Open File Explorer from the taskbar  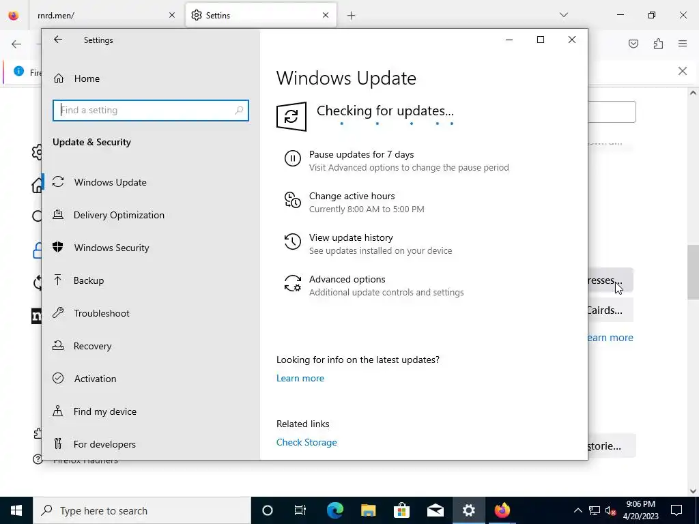(368, 510)
